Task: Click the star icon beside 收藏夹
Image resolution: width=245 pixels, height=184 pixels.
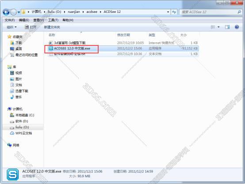Action: pos(9,37)
